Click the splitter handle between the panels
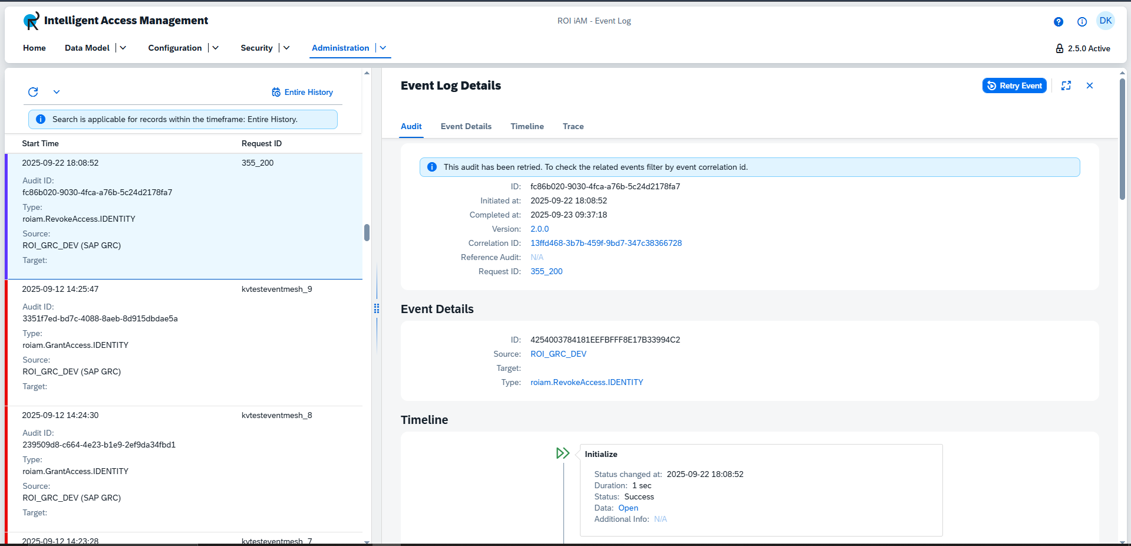1131x546 pixels. [x=377, y=308]
